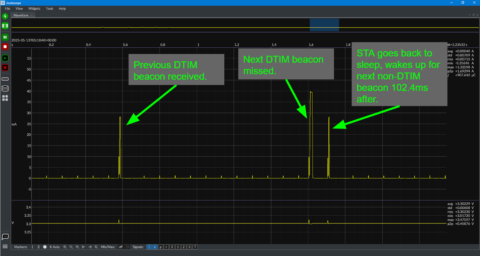
Task: Add a dual marker from Markers bar
Action: 38,247
